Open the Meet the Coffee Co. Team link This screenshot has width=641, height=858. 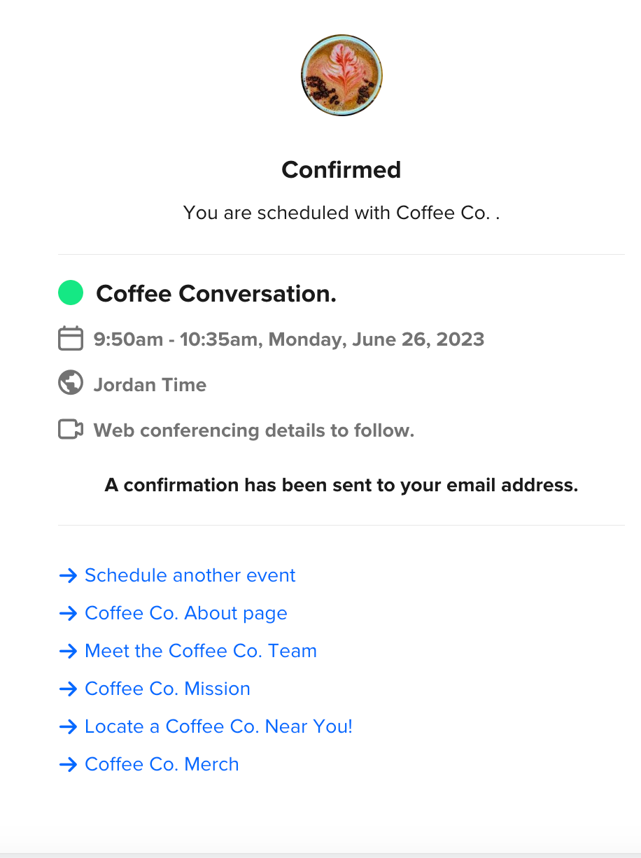(200, 651)
